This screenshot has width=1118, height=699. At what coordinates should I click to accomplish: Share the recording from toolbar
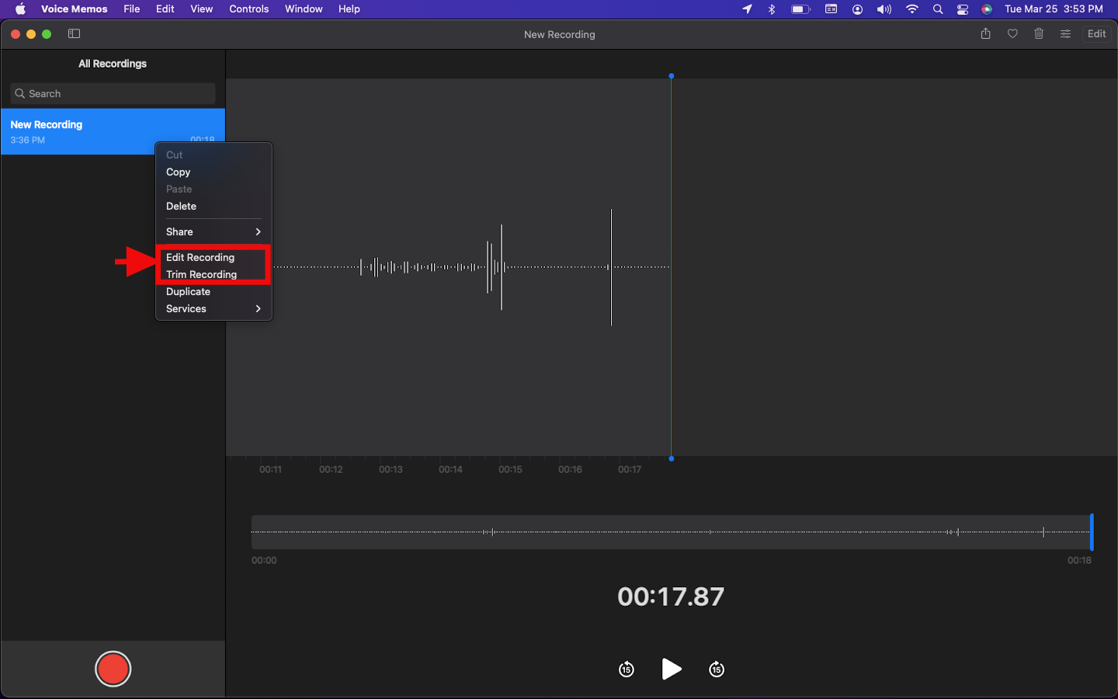pos(986,33)
